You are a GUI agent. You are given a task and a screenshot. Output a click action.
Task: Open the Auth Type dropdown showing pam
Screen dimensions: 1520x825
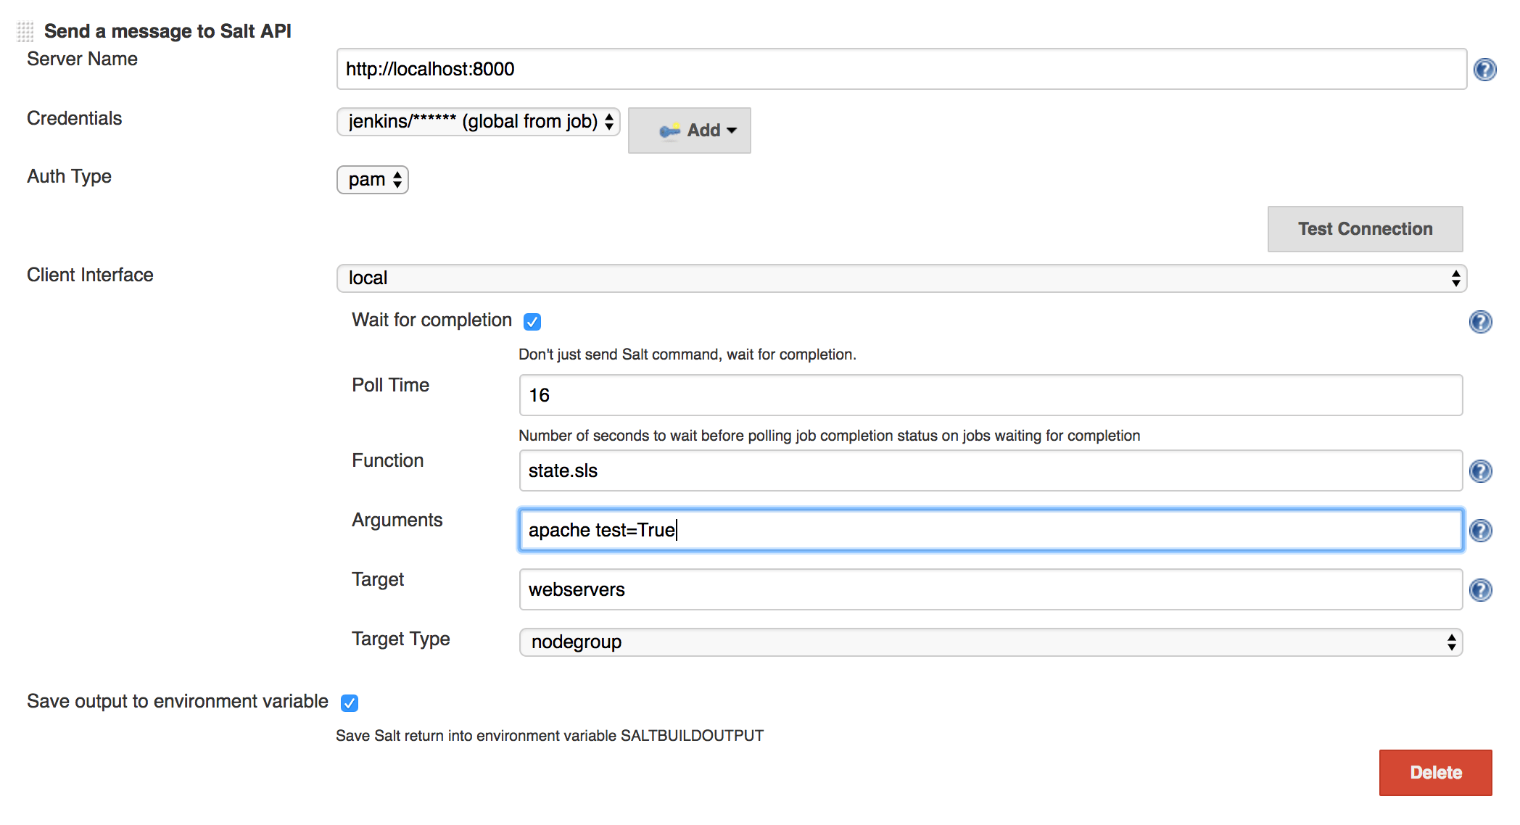(372, 179)
